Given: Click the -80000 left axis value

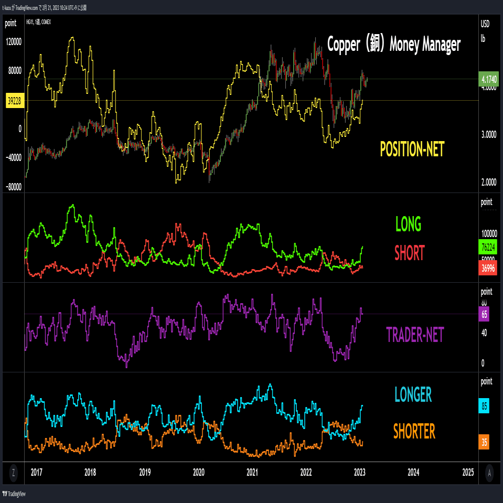Looking at the screenshot, I should (x=14, y=187).
